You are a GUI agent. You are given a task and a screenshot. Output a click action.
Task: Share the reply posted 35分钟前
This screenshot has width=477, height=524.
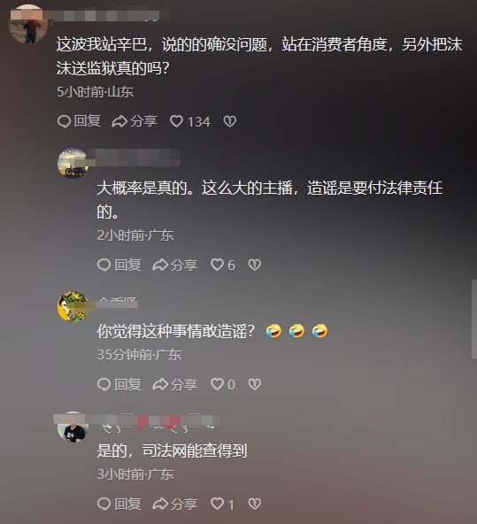coord(174,384)
